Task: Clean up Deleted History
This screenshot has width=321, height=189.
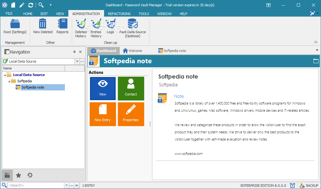Action: click(81, 28)
